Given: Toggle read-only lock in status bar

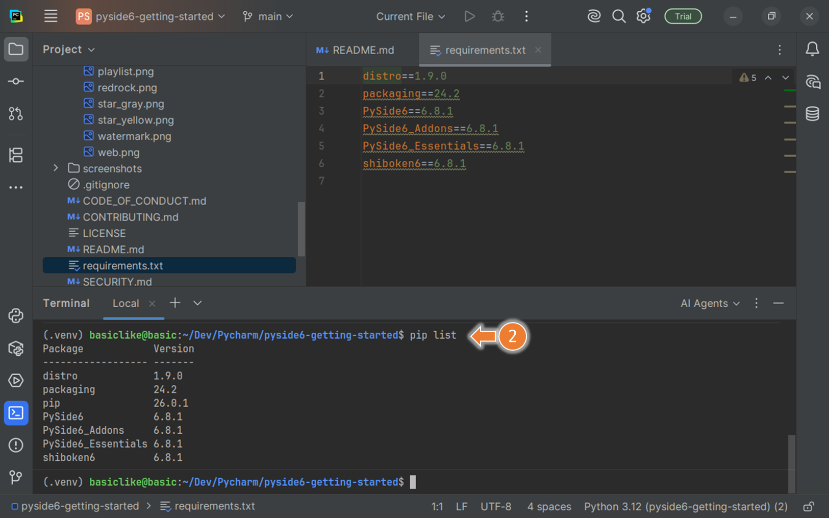Looking at the screenshot, I should click(x=809, y=506).
